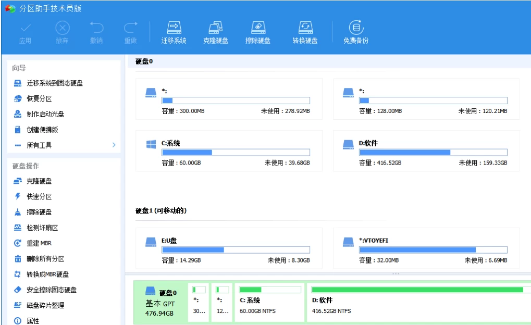Viewport: 531px width, 325px height.
Task: Open the 免费备份 toolbar icon
Action: 356,32
